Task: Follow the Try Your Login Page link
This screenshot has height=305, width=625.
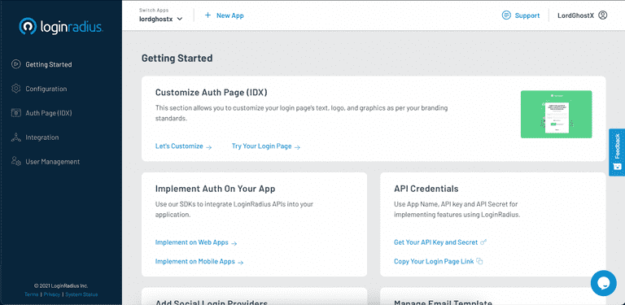Action: point(266,146)
